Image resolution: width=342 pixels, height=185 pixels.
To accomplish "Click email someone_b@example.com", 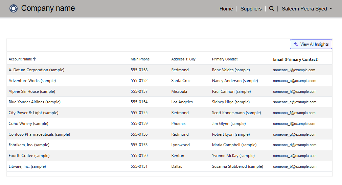I will point(295,166).
